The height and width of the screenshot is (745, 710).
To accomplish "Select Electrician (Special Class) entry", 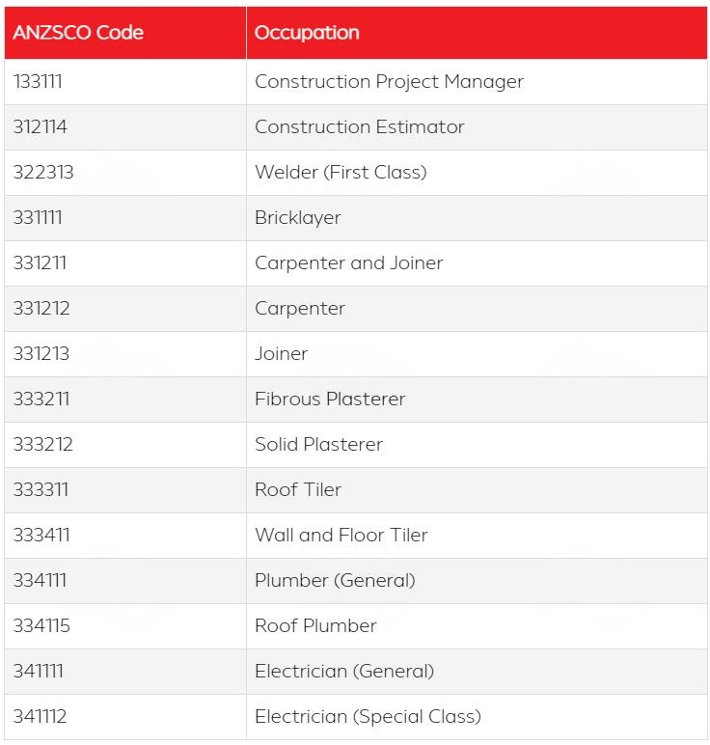I will (368, 717).
